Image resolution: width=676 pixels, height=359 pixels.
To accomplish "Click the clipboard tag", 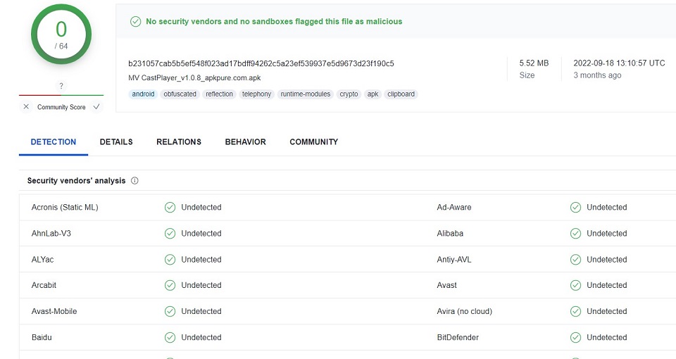I will coord(401,94).
